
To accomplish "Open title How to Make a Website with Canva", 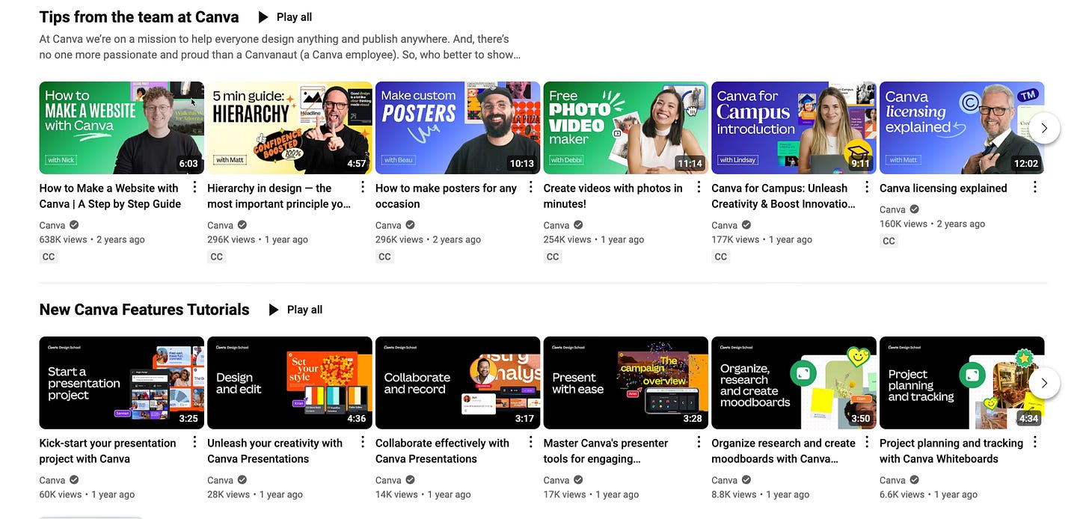I will [110, 196].
